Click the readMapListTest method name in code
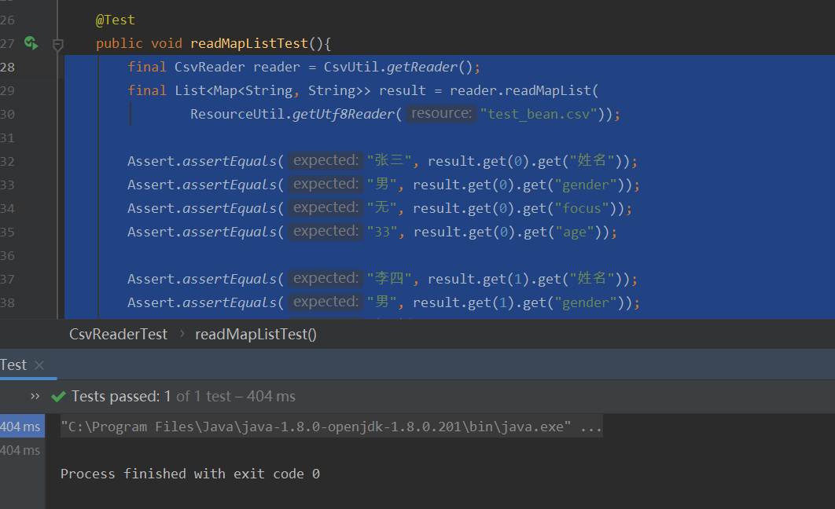This screenshot has height=509, width=835. point(248,43)
